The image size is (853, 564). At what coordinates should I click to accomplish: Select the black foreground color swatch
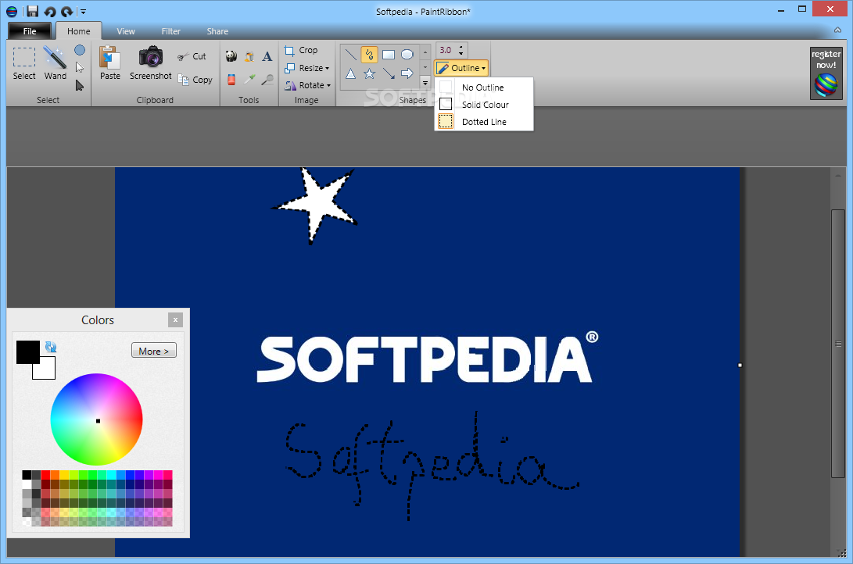pos(27,352)
